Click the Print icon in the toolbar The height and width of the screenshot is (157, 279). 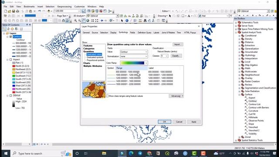(17, 11)
